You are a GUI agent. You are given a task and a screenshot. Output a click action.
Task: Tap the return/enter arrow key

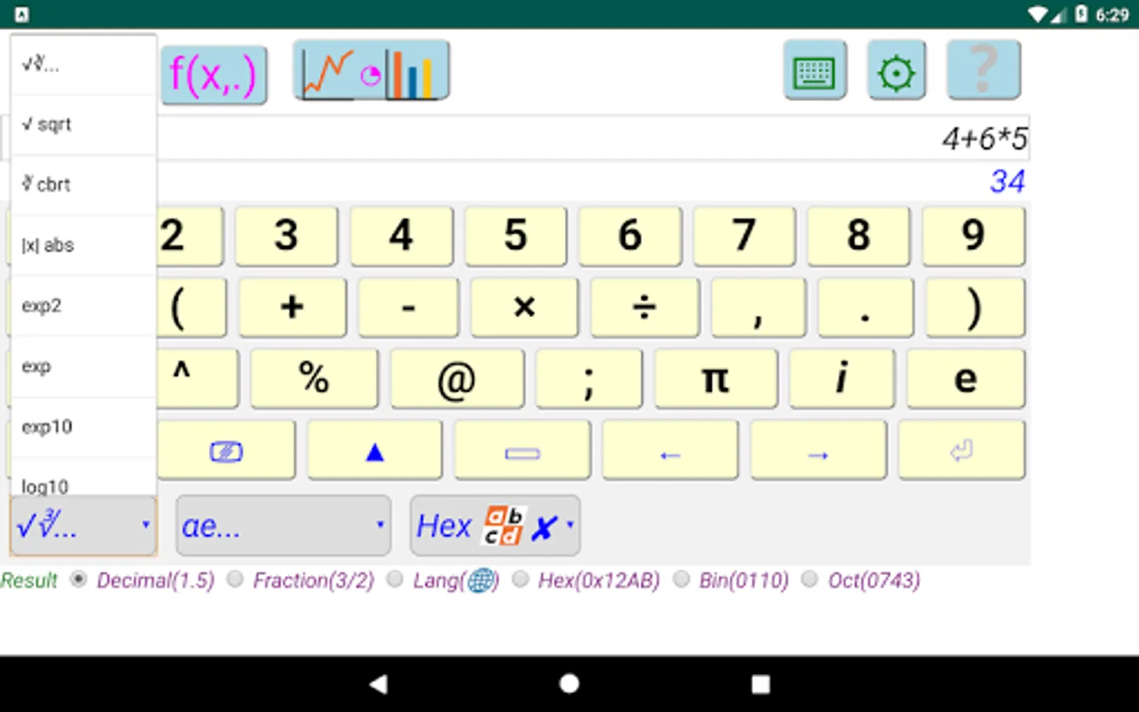(962, 450)
